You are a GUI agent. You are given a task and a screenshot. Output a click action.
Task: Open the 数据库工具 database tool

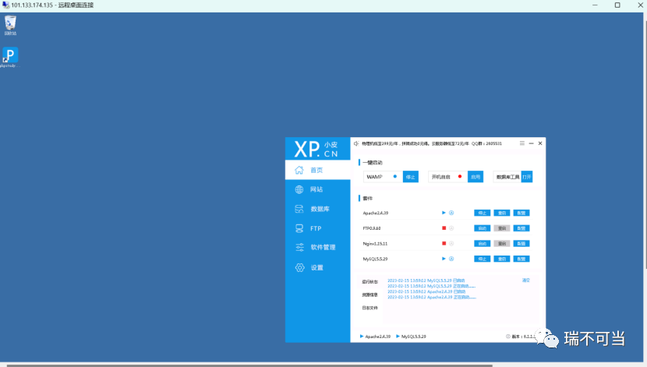pyautogui.click(x=527, y=177)
